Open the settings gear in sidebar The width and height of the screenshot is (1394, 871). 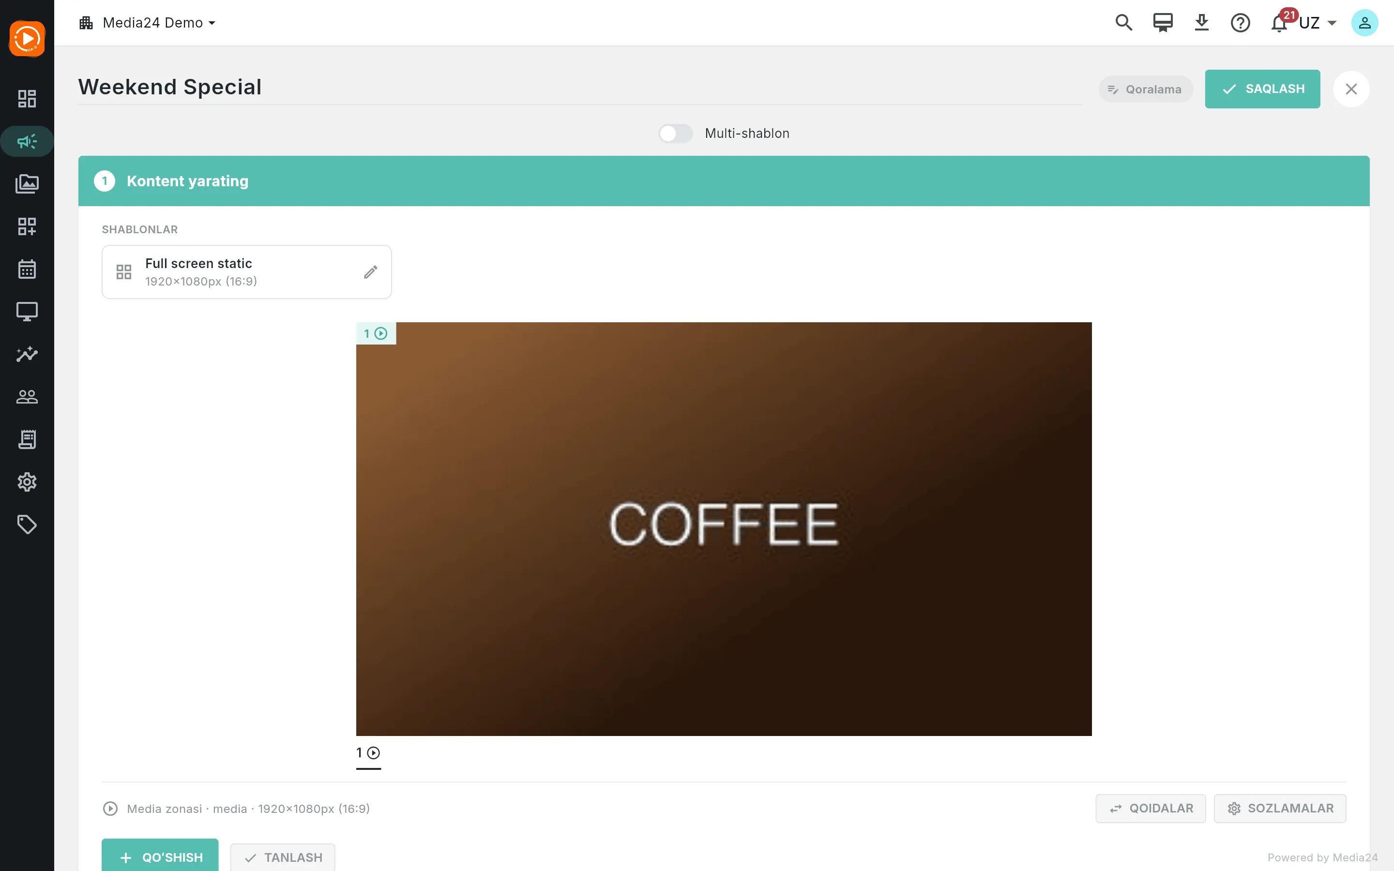click(27, 482)
